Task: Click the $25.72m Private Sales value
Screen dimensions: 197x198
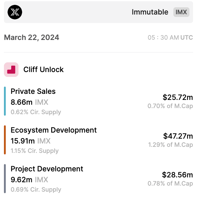Action: click(x=178, y=97)
